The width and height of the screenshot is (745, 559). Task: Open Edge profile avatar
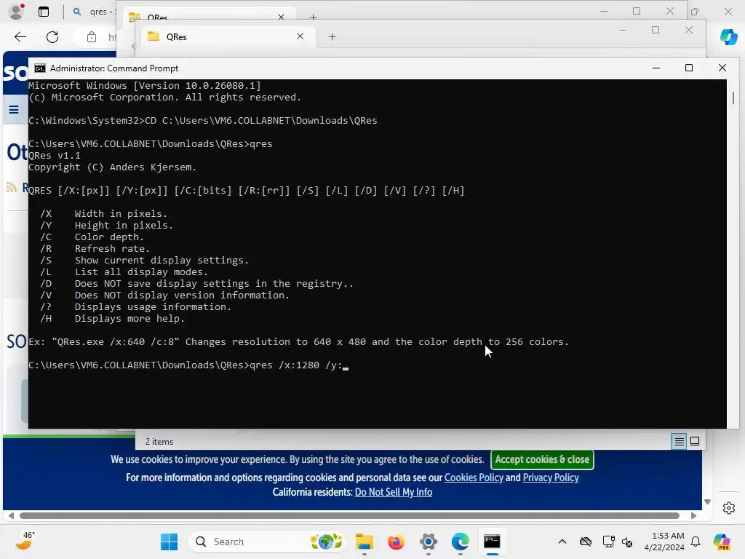click(17, 12)
